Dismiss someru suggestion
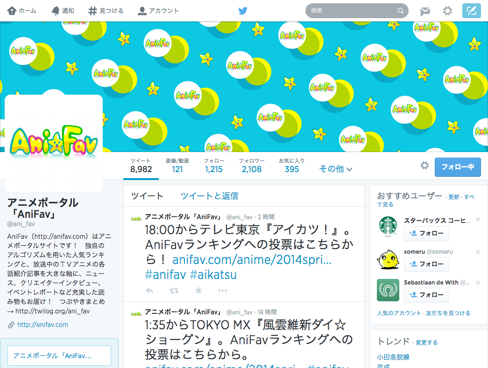The image size is (488, 368). click(478, 252)
